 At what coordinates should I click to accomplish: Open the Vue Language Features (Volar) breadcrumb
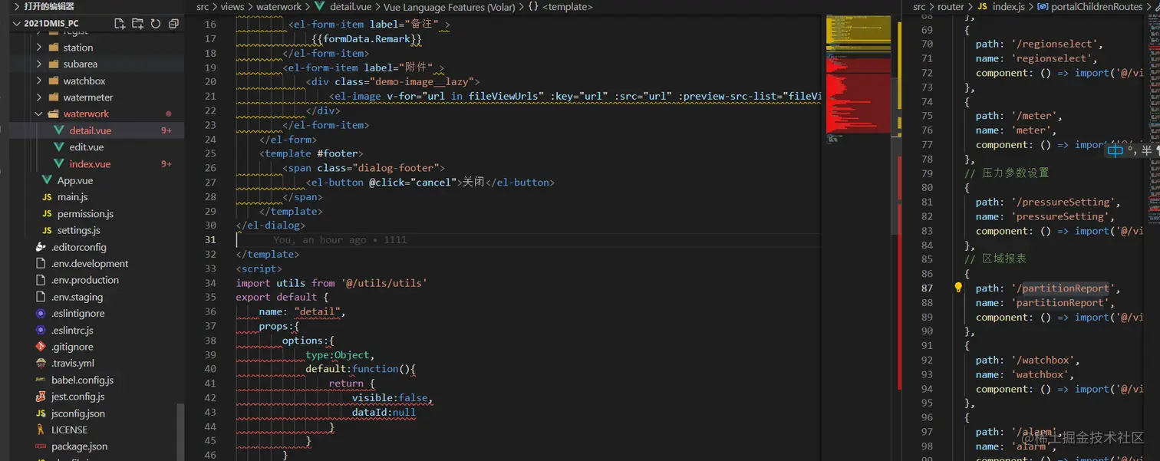(449, 7)
